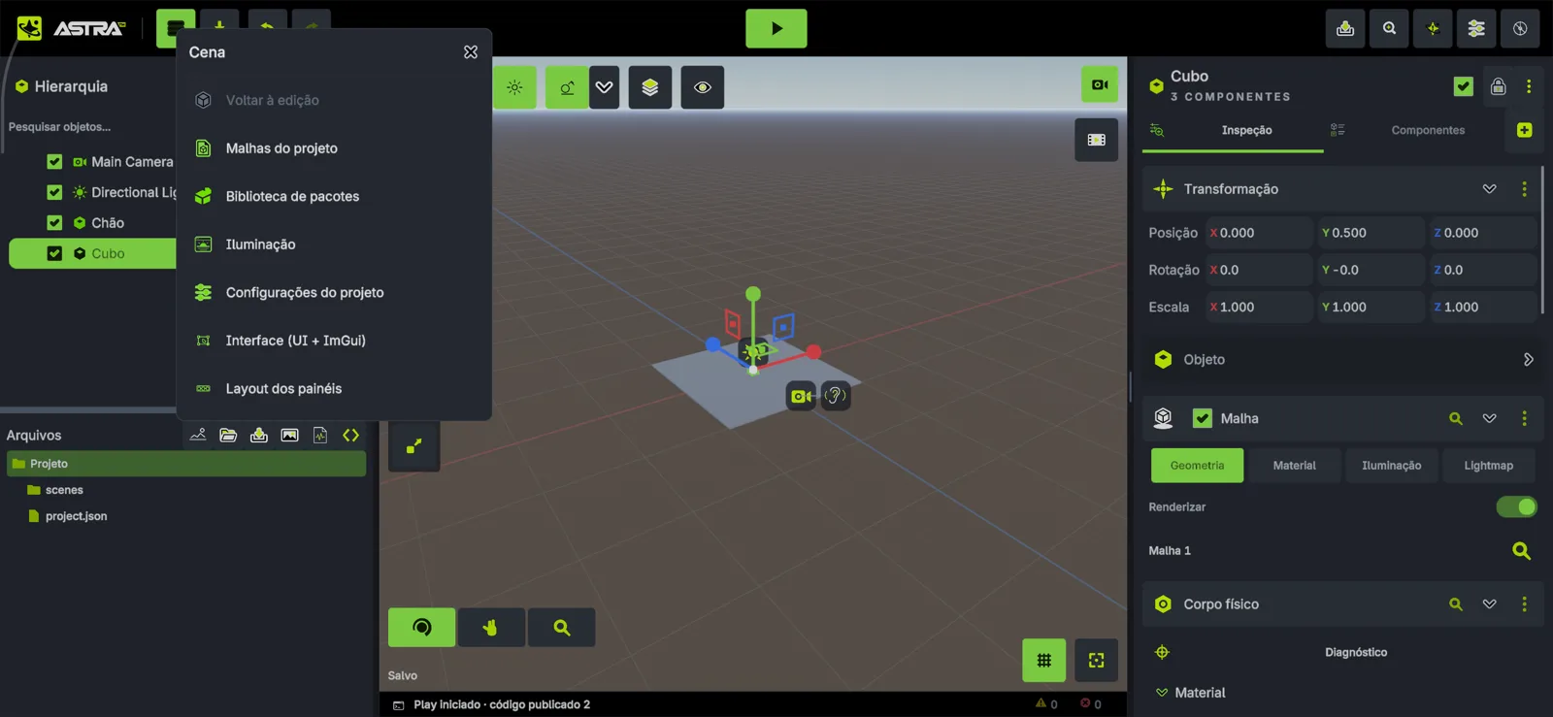This screenshot has width=1553, height=717.
Task: Click the Escala X field showing 1.000
Action: click(1259, 307)
